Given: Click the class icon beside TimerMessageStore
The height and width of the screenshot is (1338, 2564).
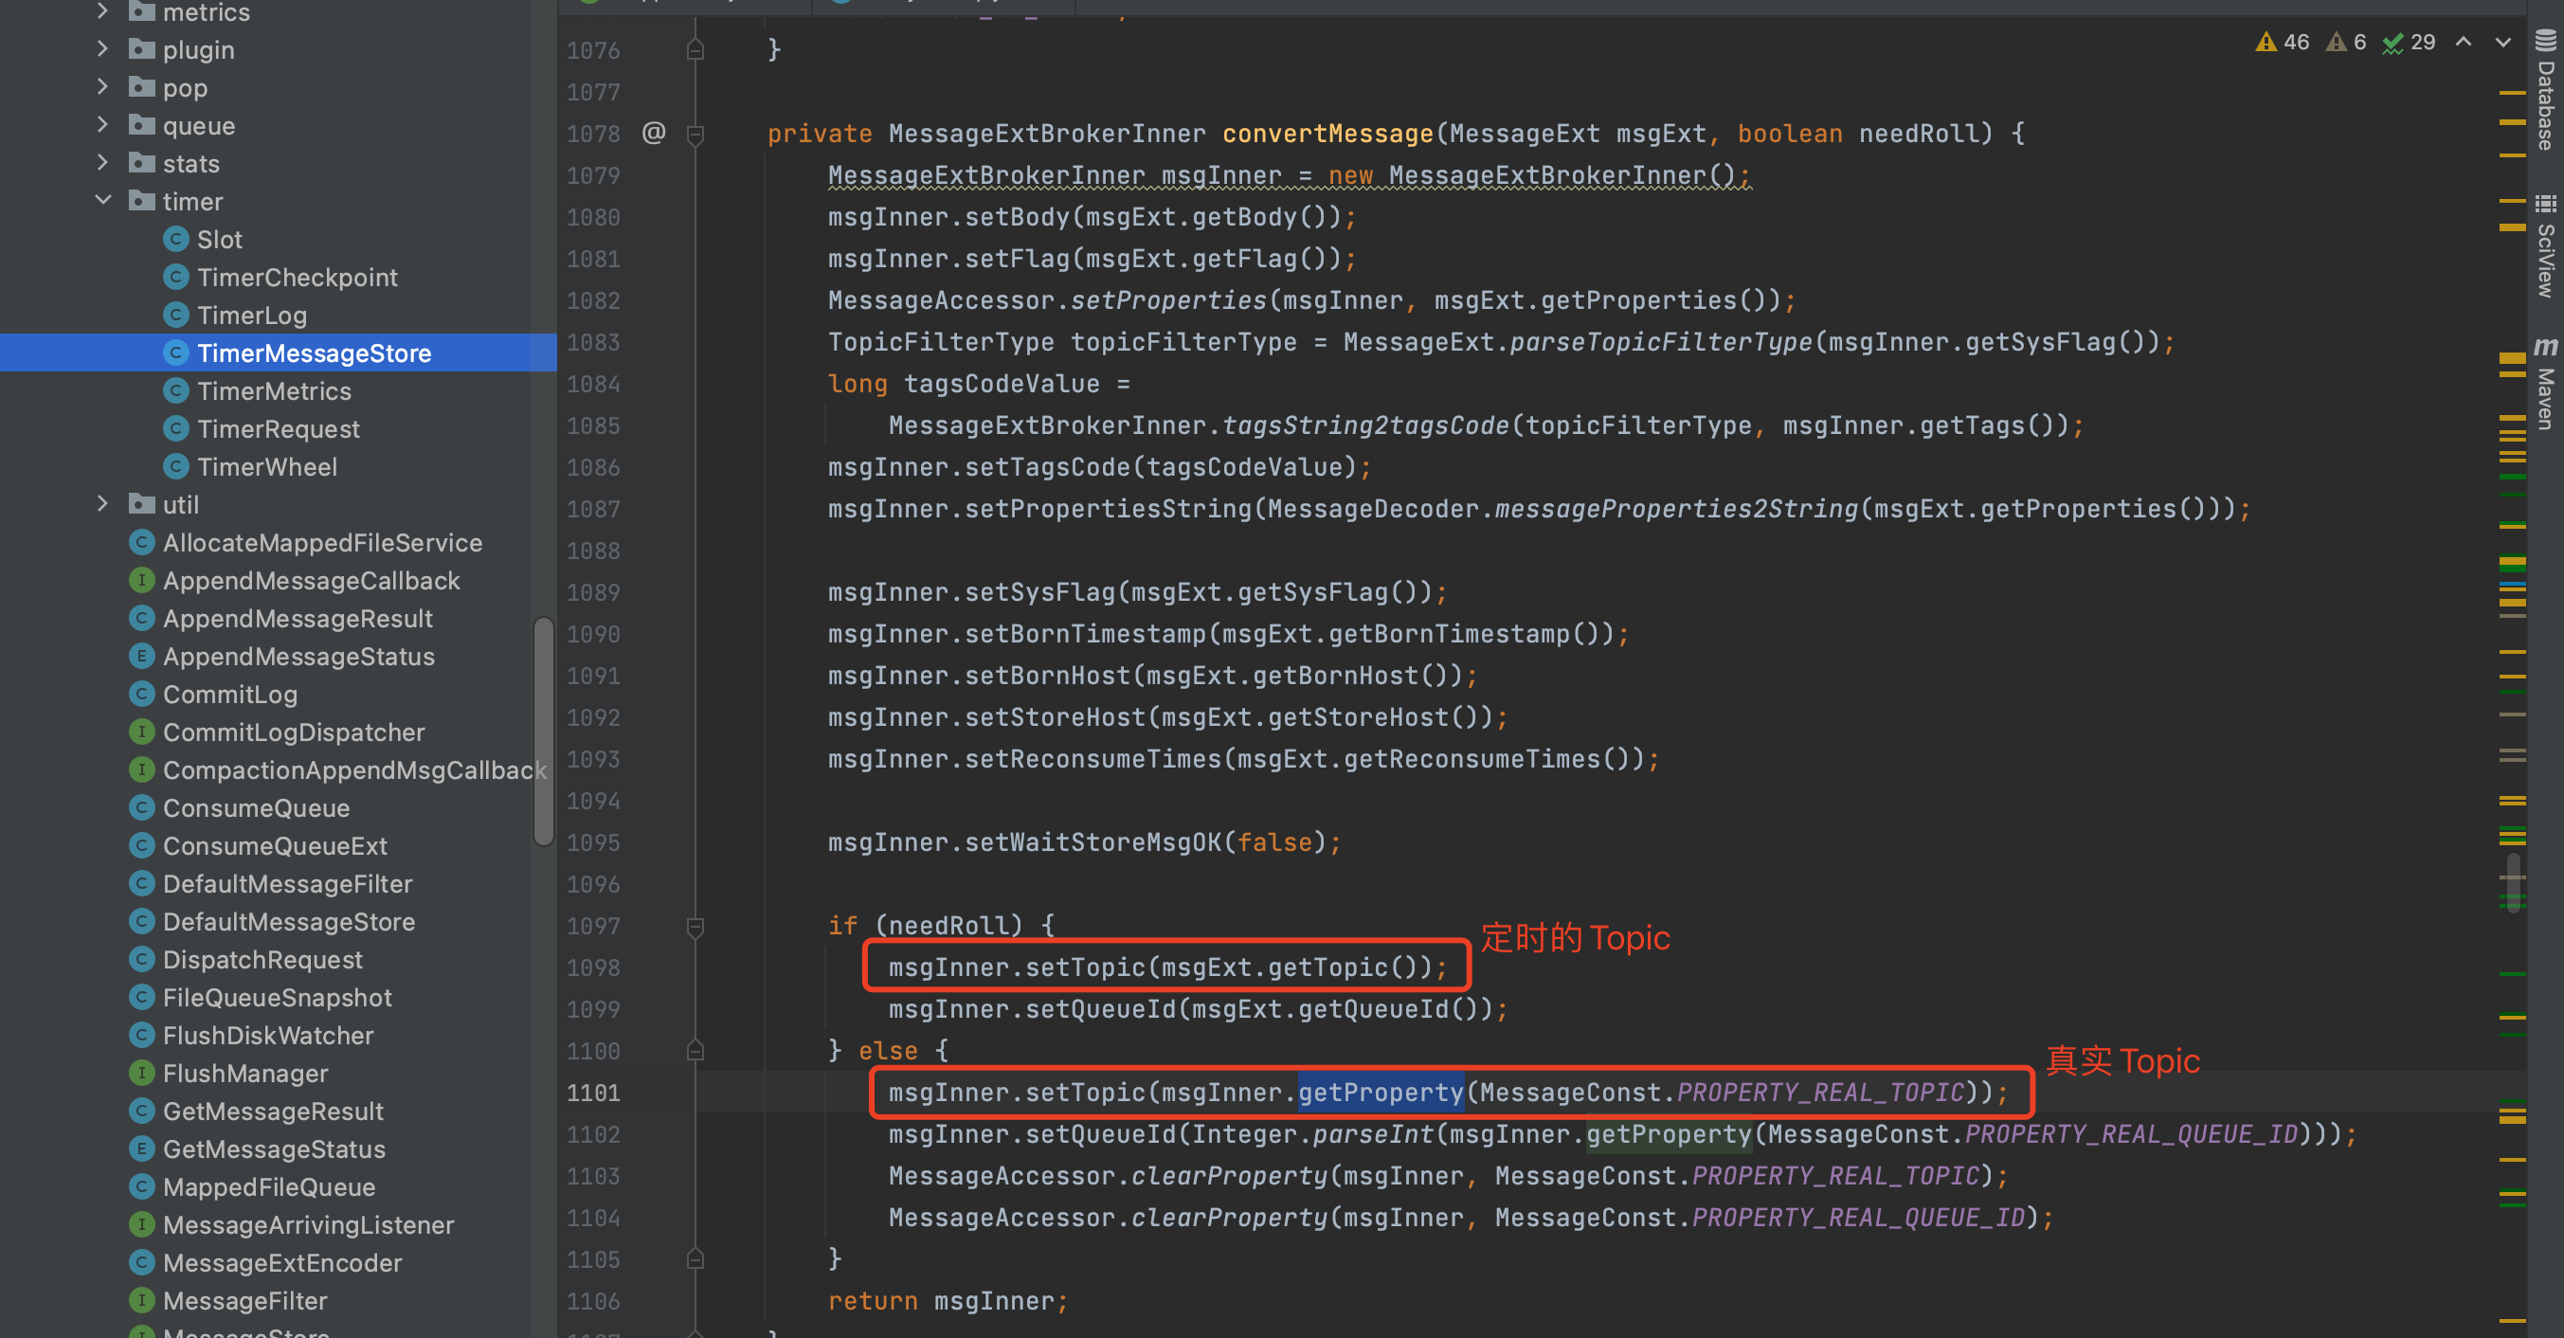Looking at the screenshot, I should (177, 353).
